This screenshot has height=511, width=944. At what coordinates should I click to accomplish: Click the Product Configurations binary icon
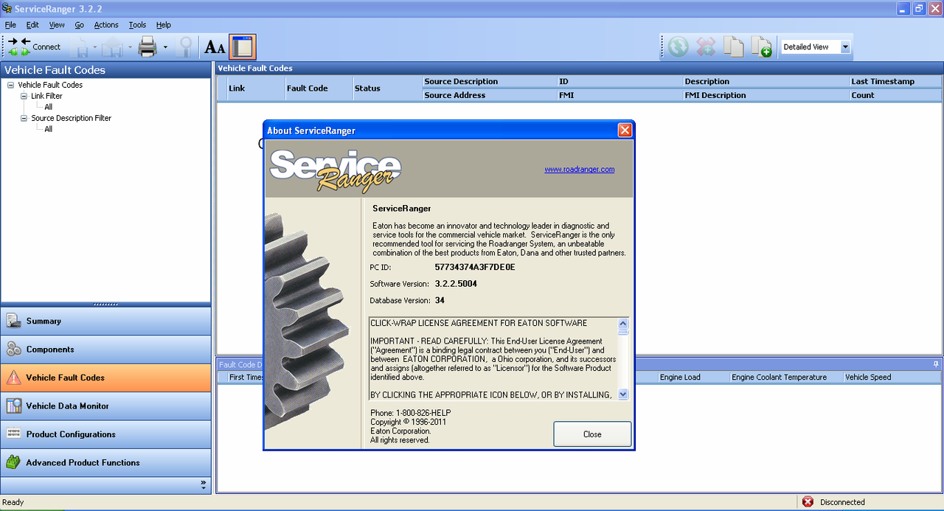click(x=13, y=434)
